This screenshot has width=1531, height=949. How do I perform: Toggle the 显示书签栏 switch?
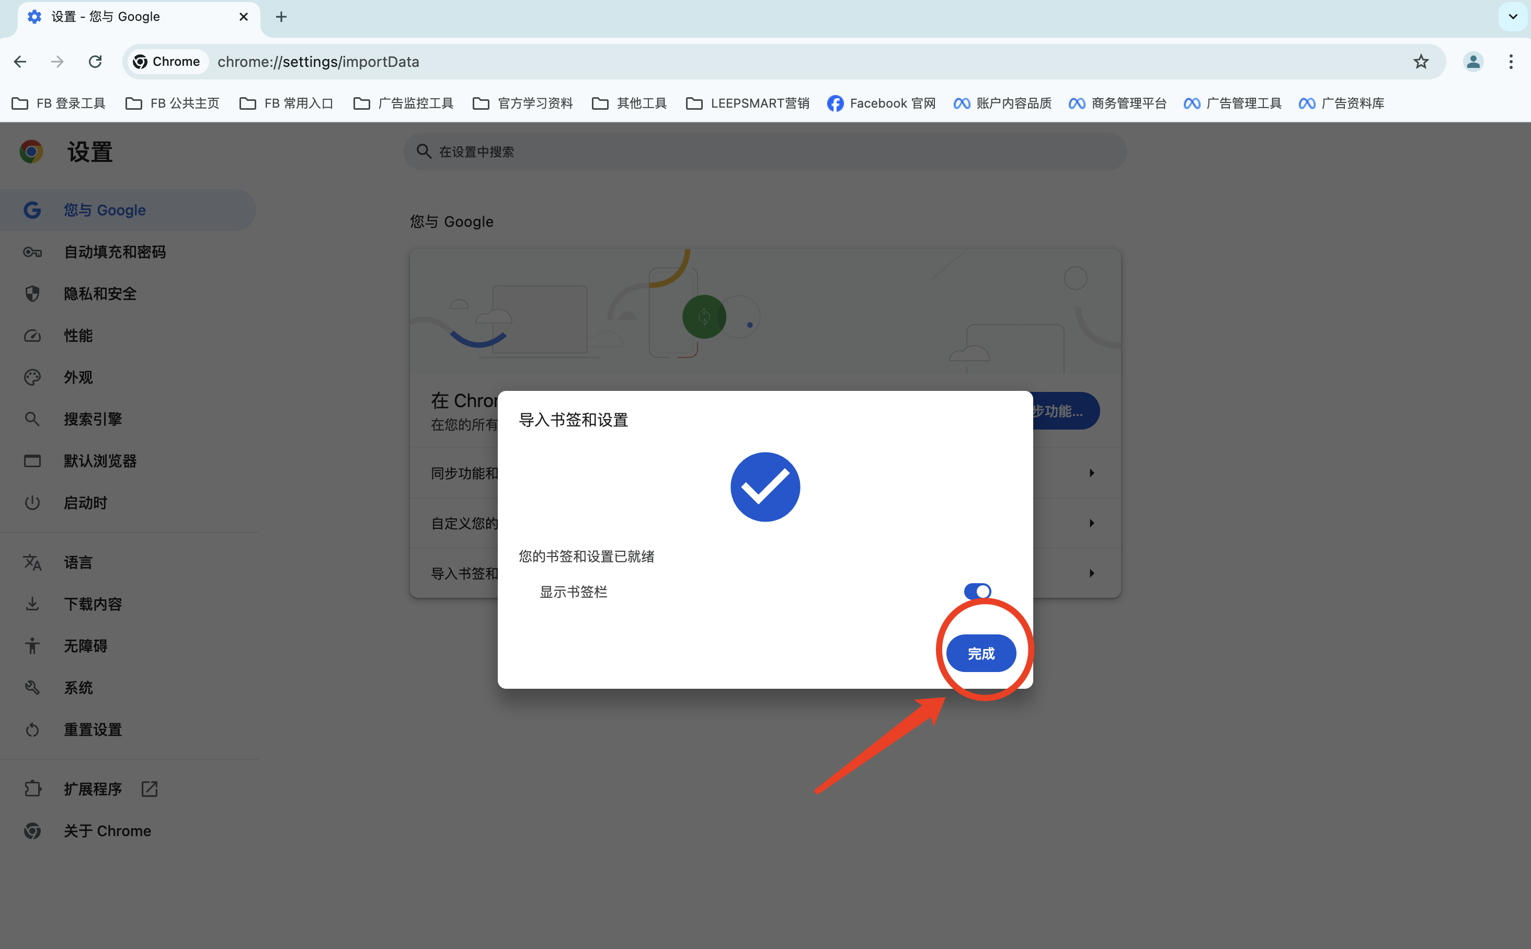(x=977, y=591)
